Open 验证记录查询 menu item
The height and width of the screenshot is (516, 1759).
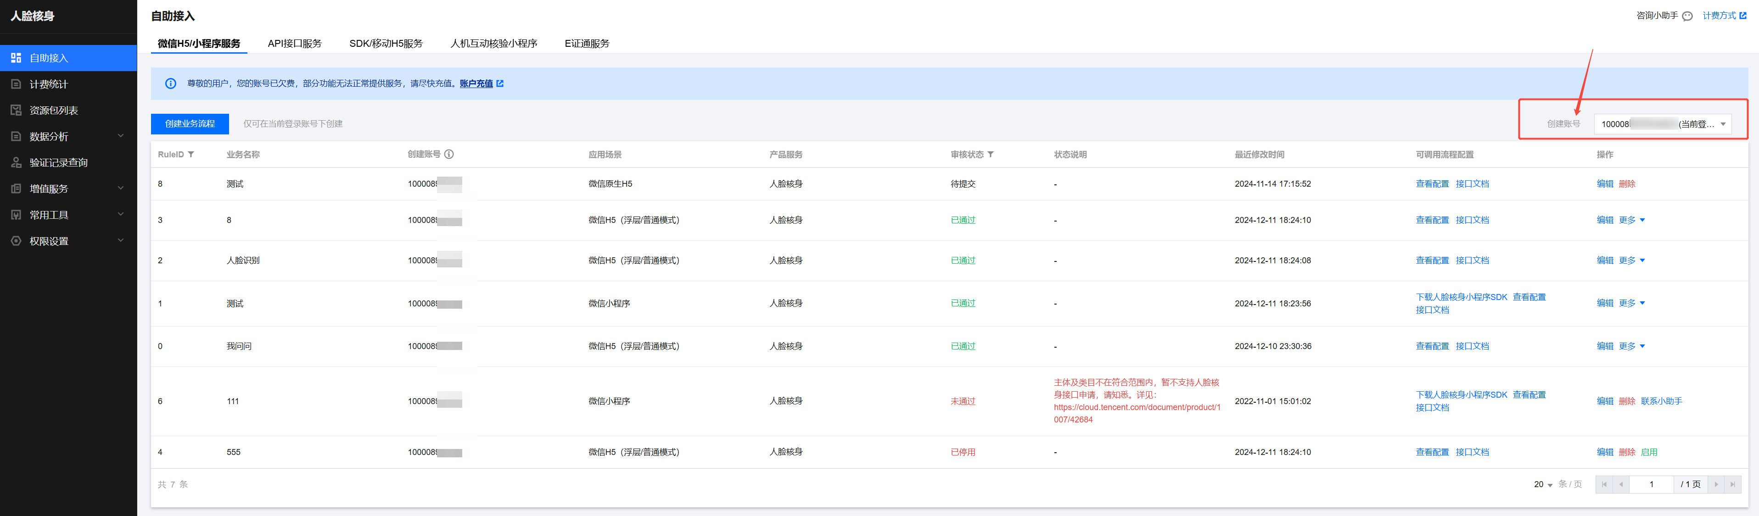tap(68, 162)
